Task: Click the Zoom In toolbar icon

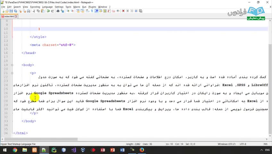Action: point(68,11)
